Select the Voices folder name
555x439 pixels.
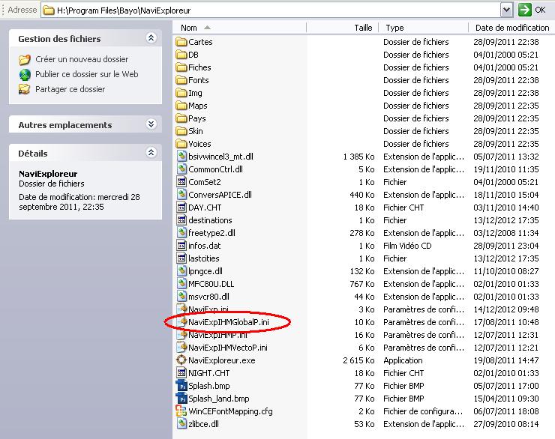click(x=199, y=144)
